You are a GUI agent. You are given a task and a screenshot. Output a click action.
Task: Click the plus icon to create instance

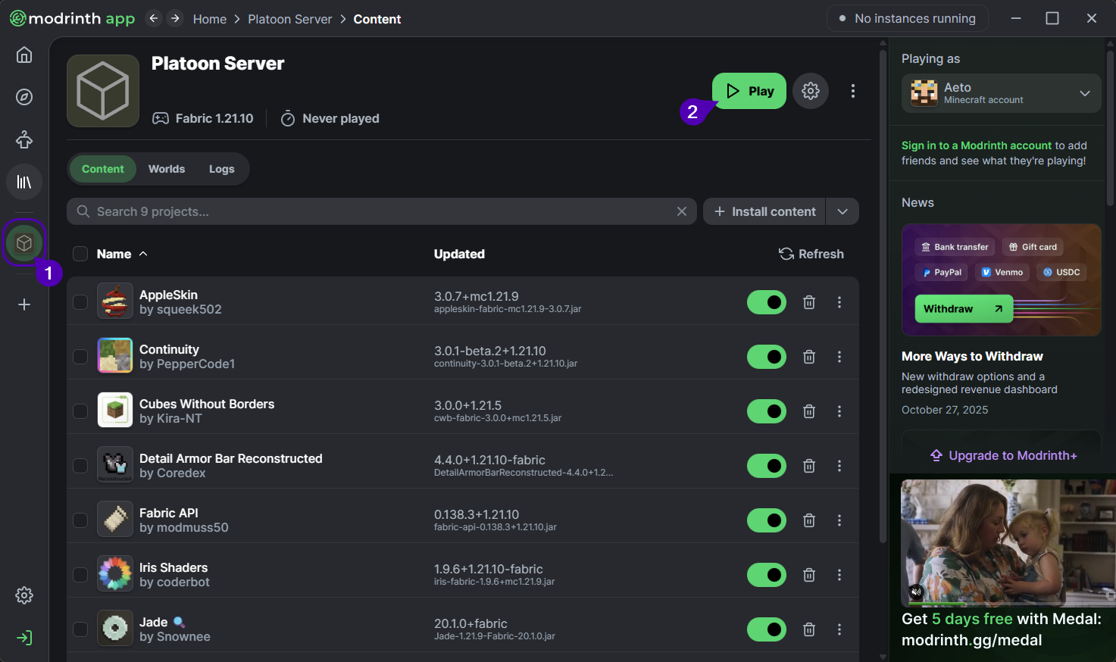pyautogui.click(x=24, y=304)
